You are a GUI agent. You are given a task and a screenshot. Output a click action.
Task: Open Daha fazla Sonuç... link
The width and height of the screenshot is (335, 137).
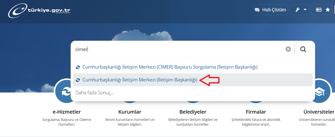[95, 93]
